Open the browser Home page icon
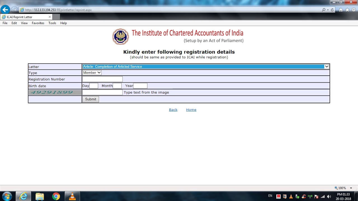The image size is (358, 201). [341, 10]
